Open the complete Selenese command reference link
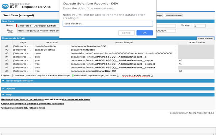This screenshot has width=216, height=135. click(x=32, y=104)
